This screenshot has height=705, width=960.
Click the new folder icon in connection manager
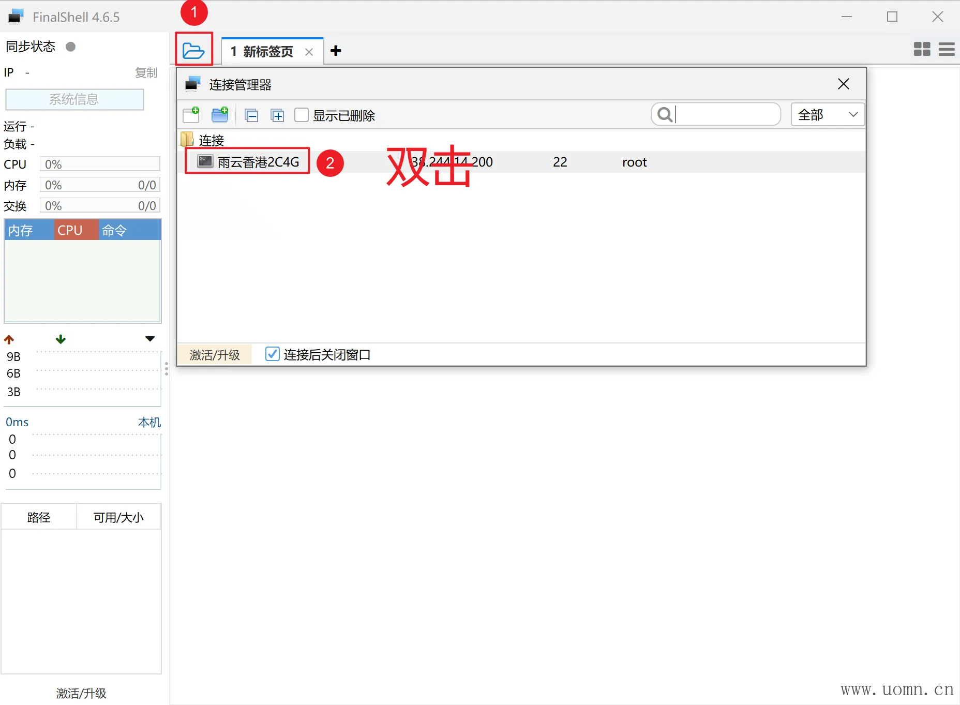[220, 115]
